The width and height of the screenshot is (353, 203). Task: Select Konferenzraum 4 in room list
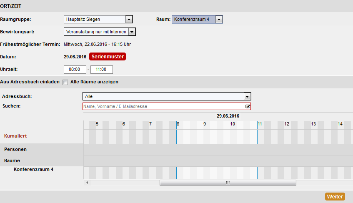33,169
